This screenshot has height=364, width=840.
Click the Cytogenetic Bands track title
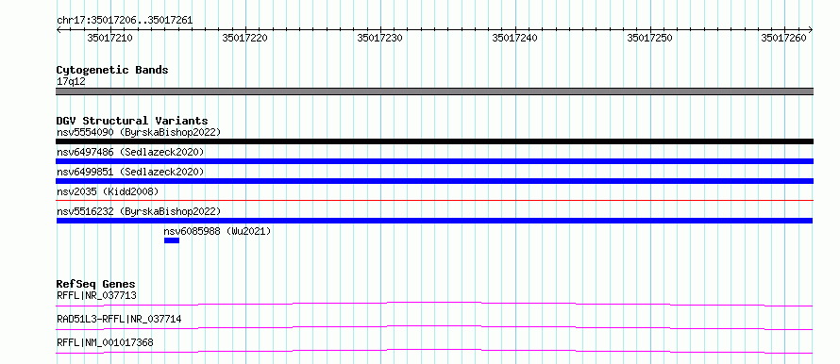coord(112,70)
